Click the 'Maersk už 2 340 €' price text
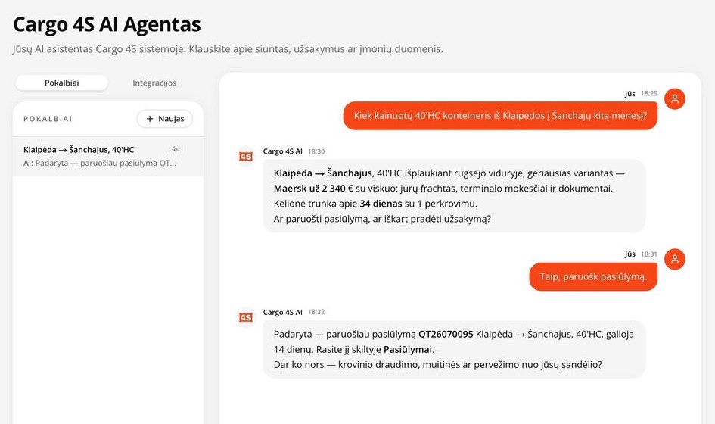Viewport: 715px width, 424px height. 313,189
